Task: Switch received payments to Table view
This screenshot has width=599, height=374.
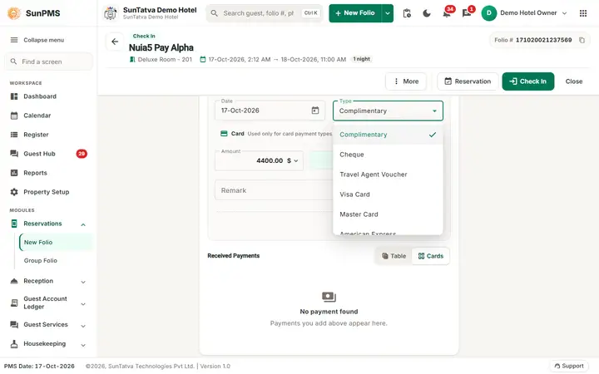Action: click(394, 256)
